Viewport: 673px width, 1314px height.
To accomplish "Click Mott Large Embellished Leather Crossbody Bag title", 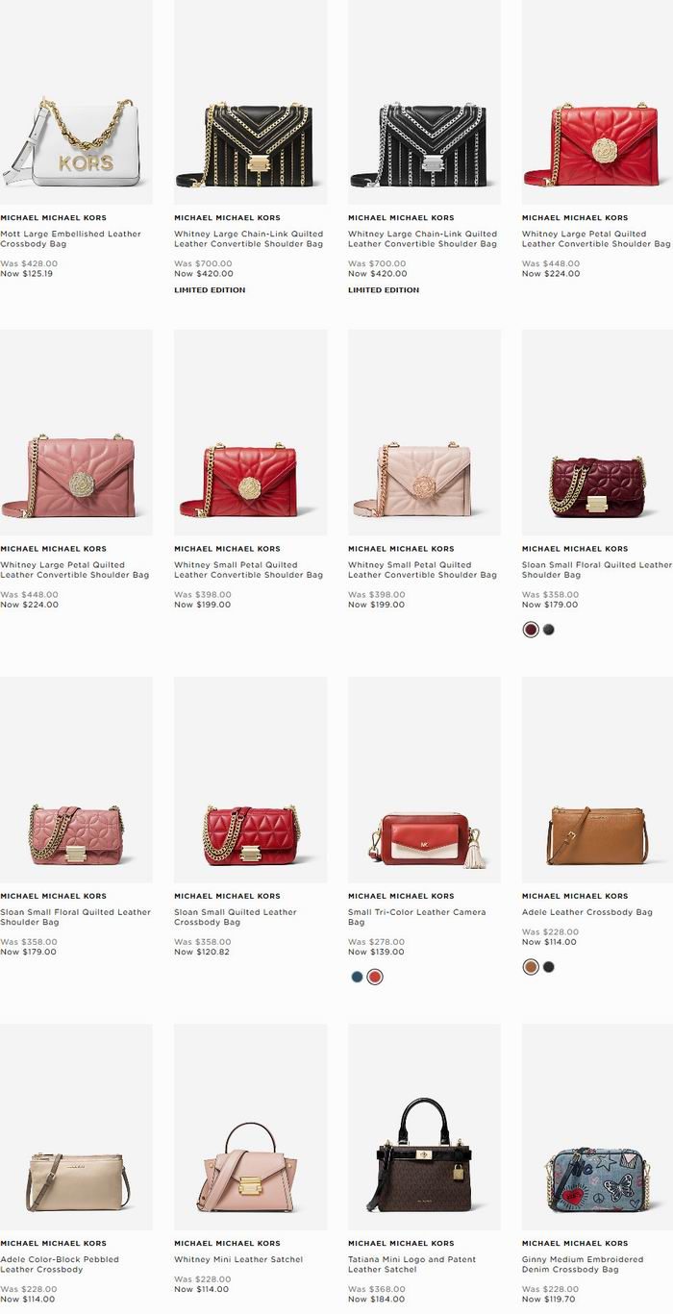I will [x=71, y=239].
